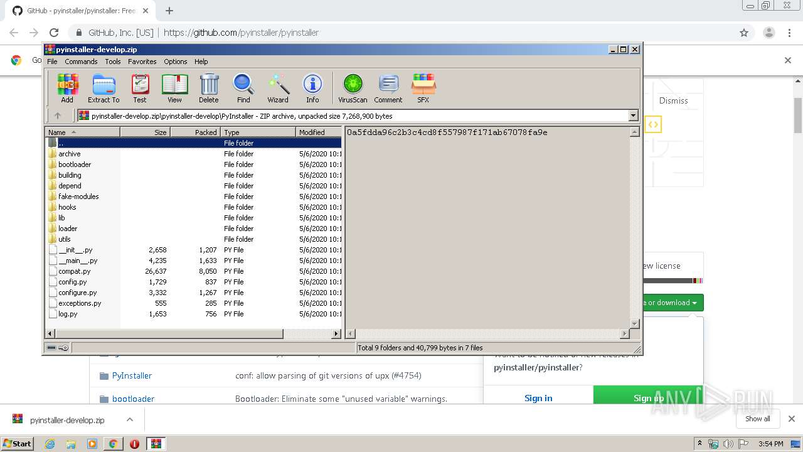This screenshot has height=452, width=803.
Task: Click the Start button
Action: pos(18,444)
